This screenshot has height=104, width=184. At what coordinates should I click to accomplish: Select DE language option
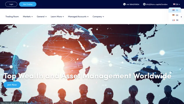coord(175,15)
